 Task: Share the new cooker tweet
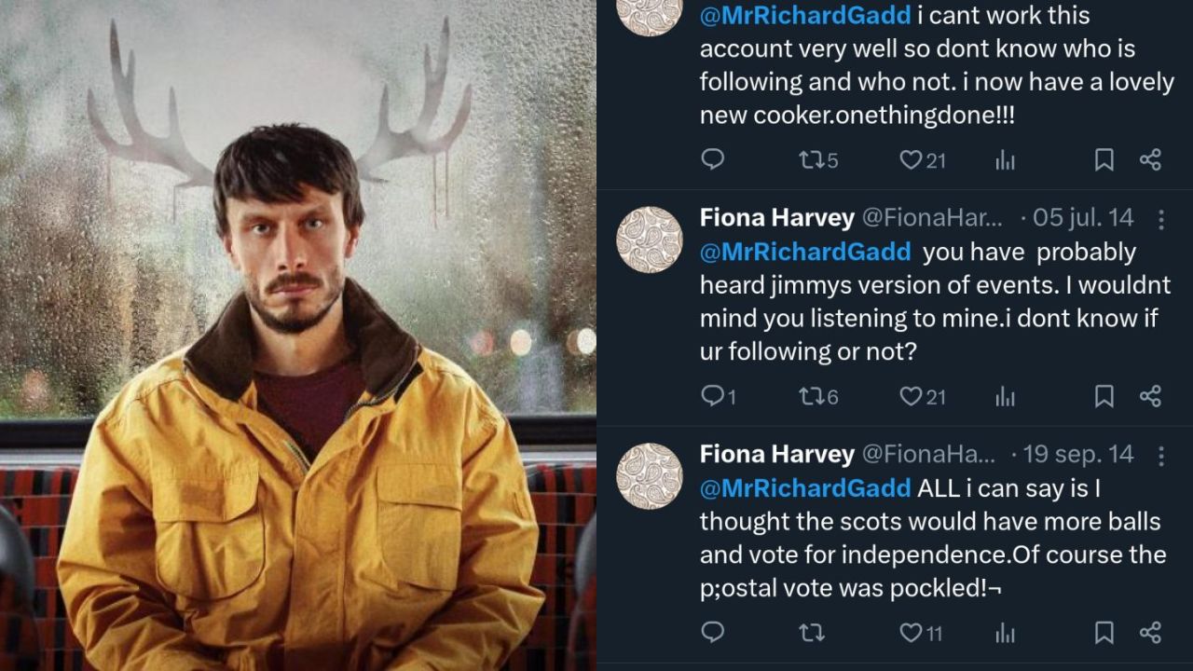(1150, 159)
